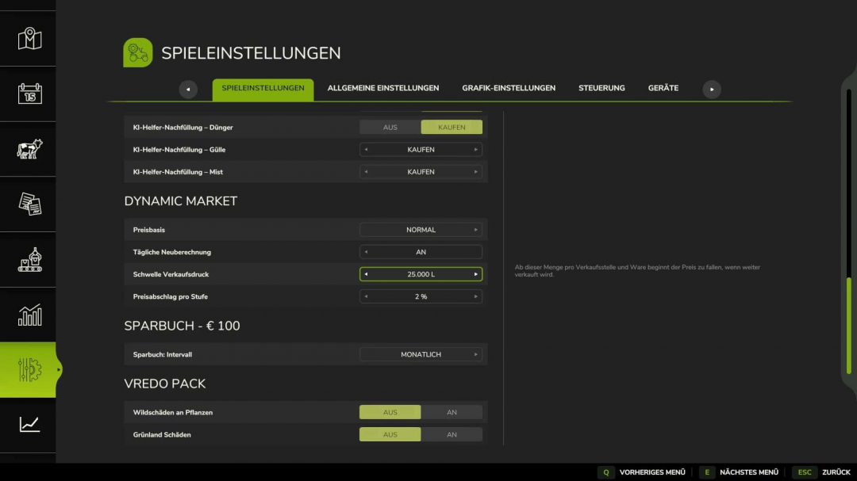Screen dimensions: 857x481
Task: Click the Sparbuch Intervall MONATLICH value
Action: point(421,355)
